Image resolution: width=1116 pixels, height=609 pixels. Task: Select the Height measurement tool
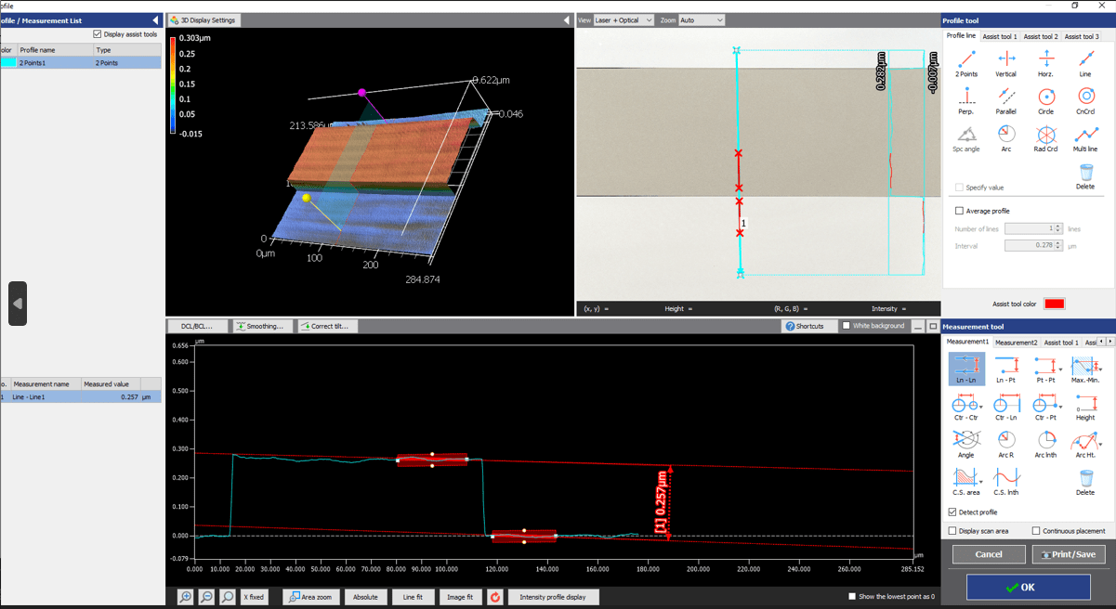tap(1085, 405)
